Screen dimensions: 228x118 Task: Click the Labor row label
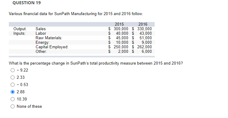pyautogui.click(x=41, y=33)
